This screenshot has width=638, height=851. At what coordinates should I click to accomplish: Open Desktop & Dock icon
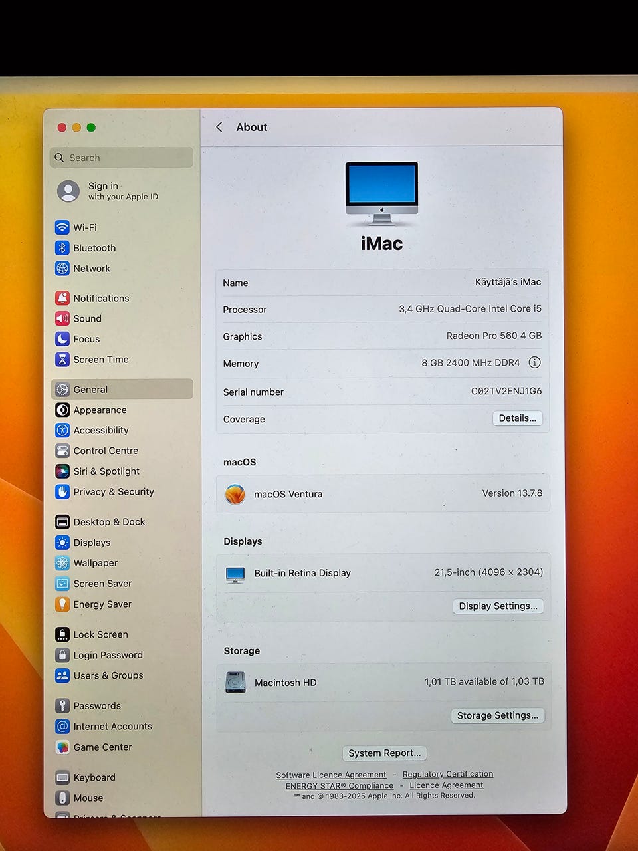62,522
